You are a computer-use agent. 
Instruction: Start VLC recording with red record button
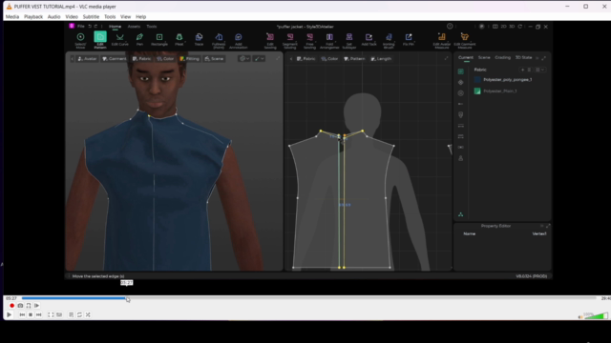11,306
